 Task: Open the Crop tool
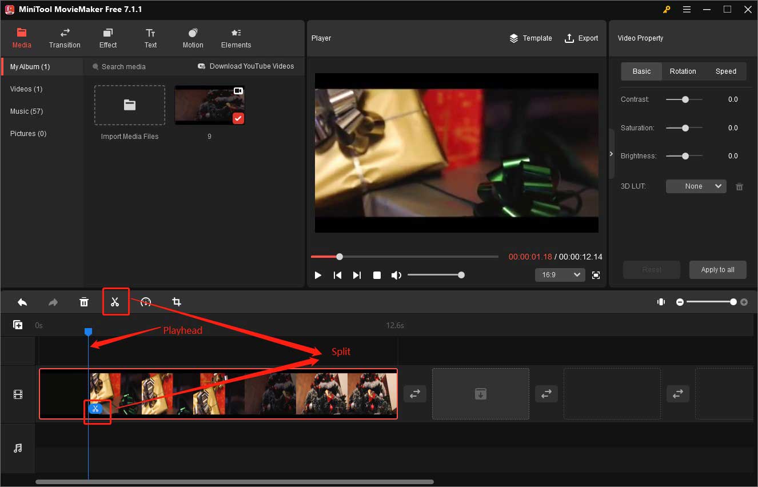pos(177,302)
